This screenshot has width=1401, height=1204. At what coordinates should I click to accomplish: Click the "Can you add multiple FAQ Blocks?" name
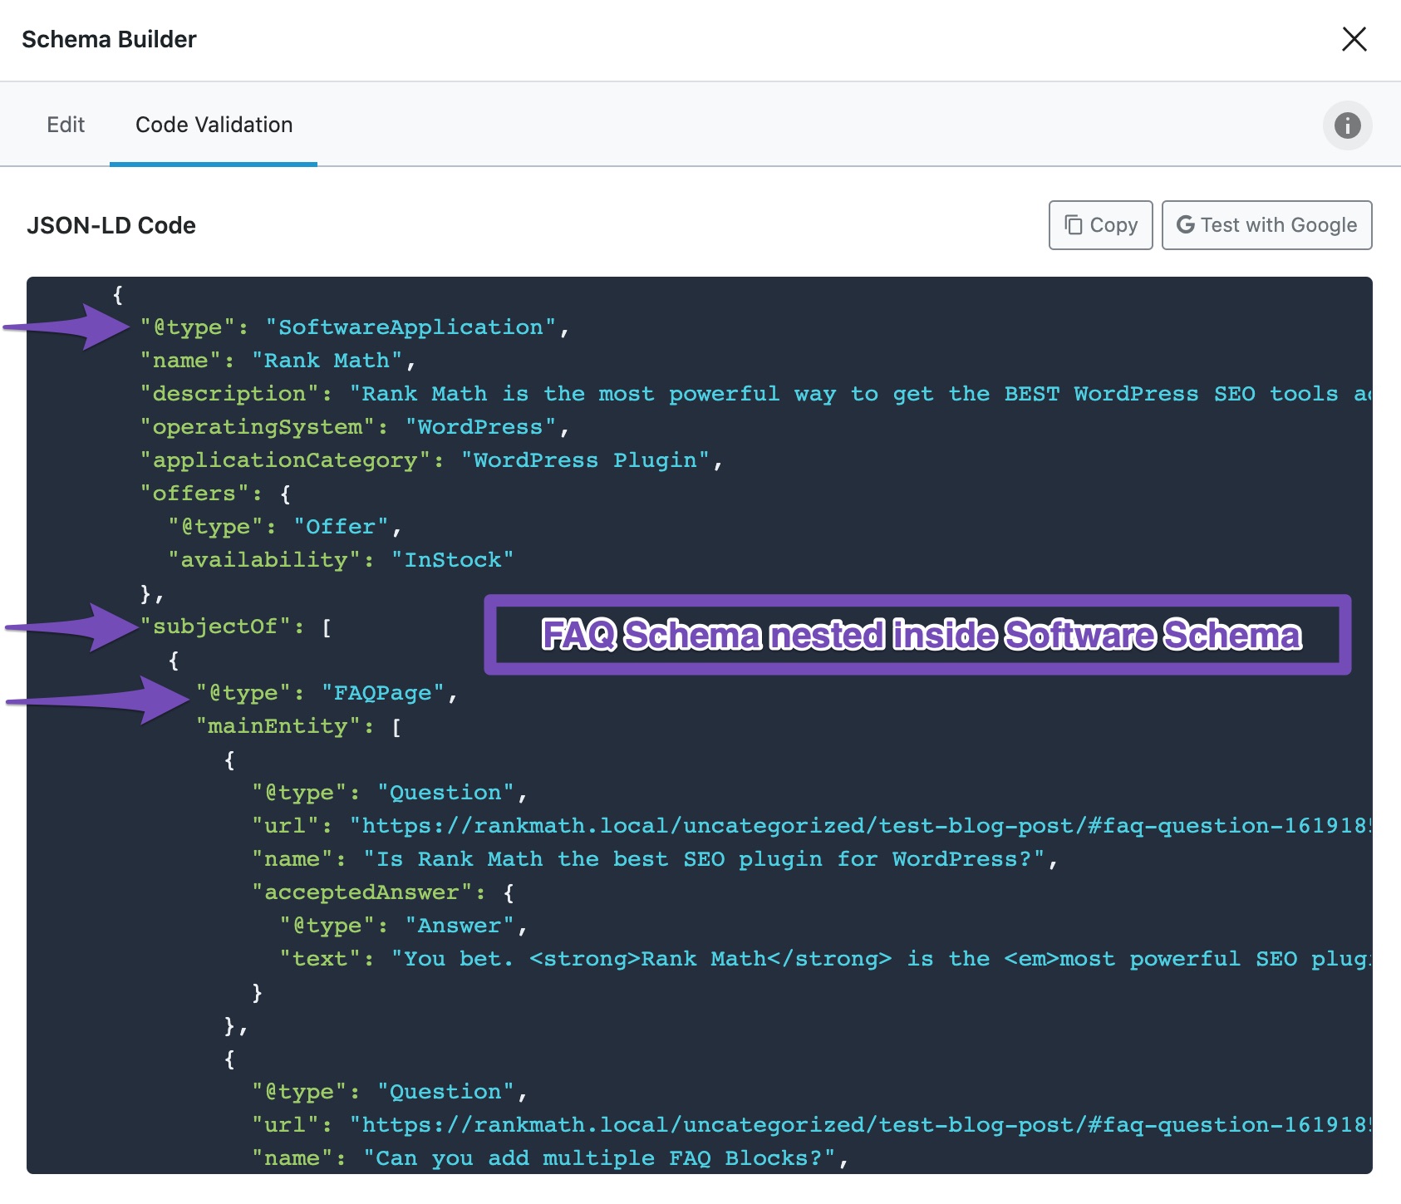(x=599, y=1158)
